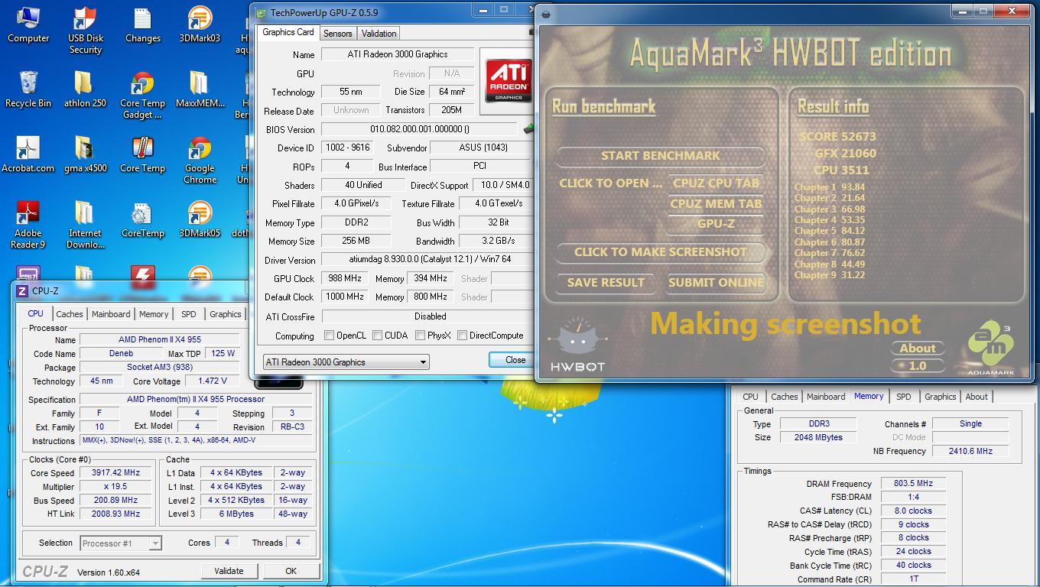Open the Internet Download folder icon
This screenshot has width=1040, height=587.
85,225
